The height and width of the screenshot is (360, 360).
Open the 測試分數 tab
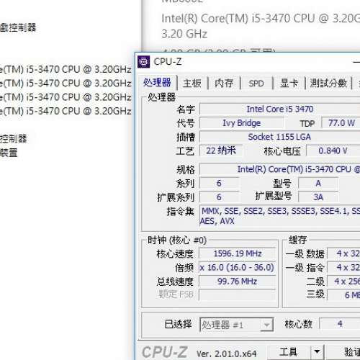pos(328,84)
